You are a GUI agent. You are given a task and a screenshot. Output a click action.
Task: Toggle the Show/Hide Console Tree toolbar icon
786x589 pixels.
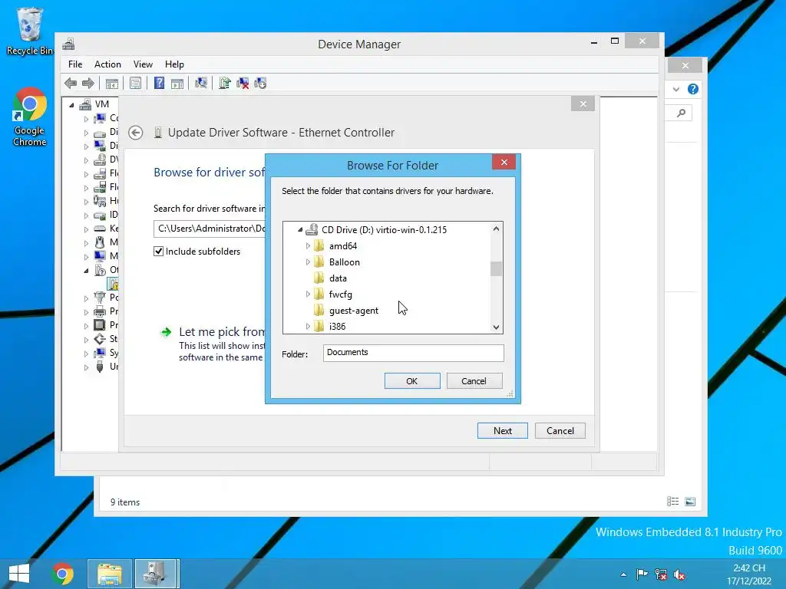(112, 83)
